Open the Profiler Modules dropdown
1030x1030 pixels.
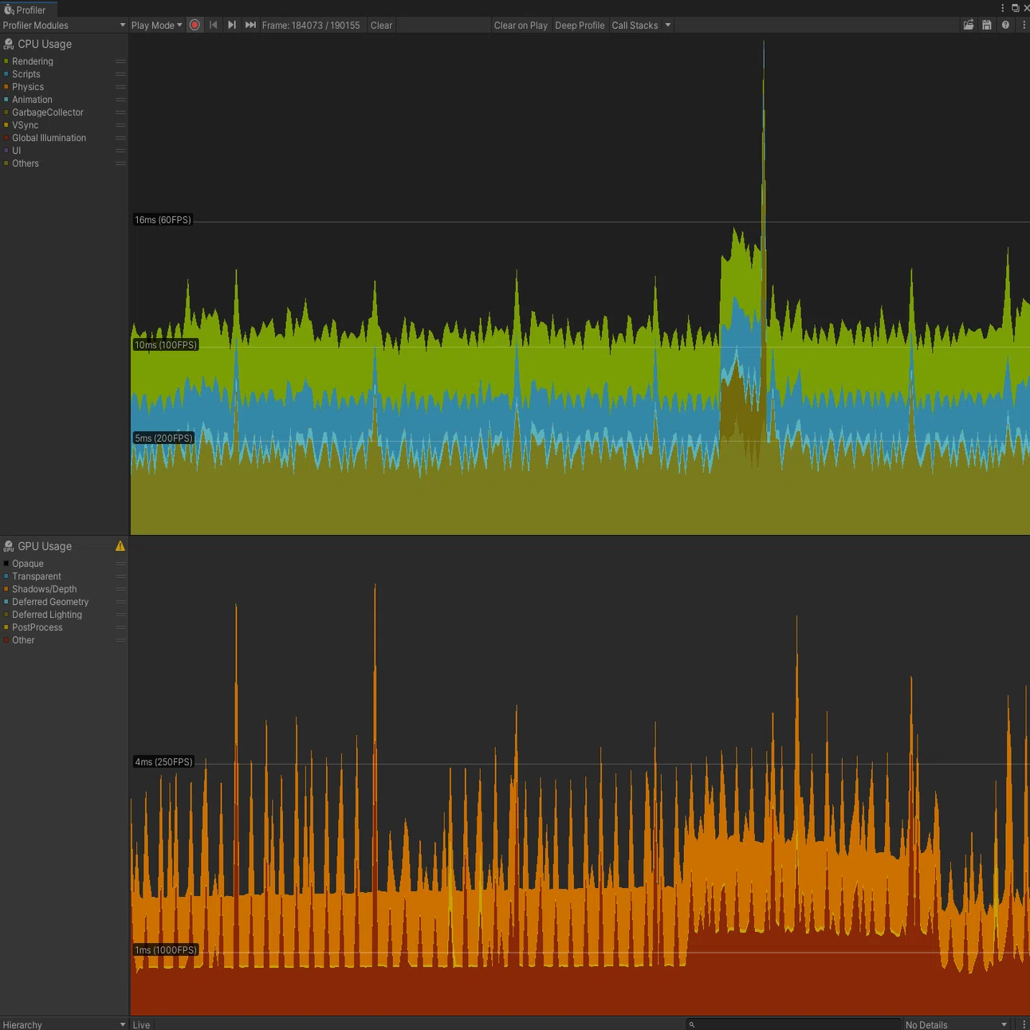[x=64, y=25]
